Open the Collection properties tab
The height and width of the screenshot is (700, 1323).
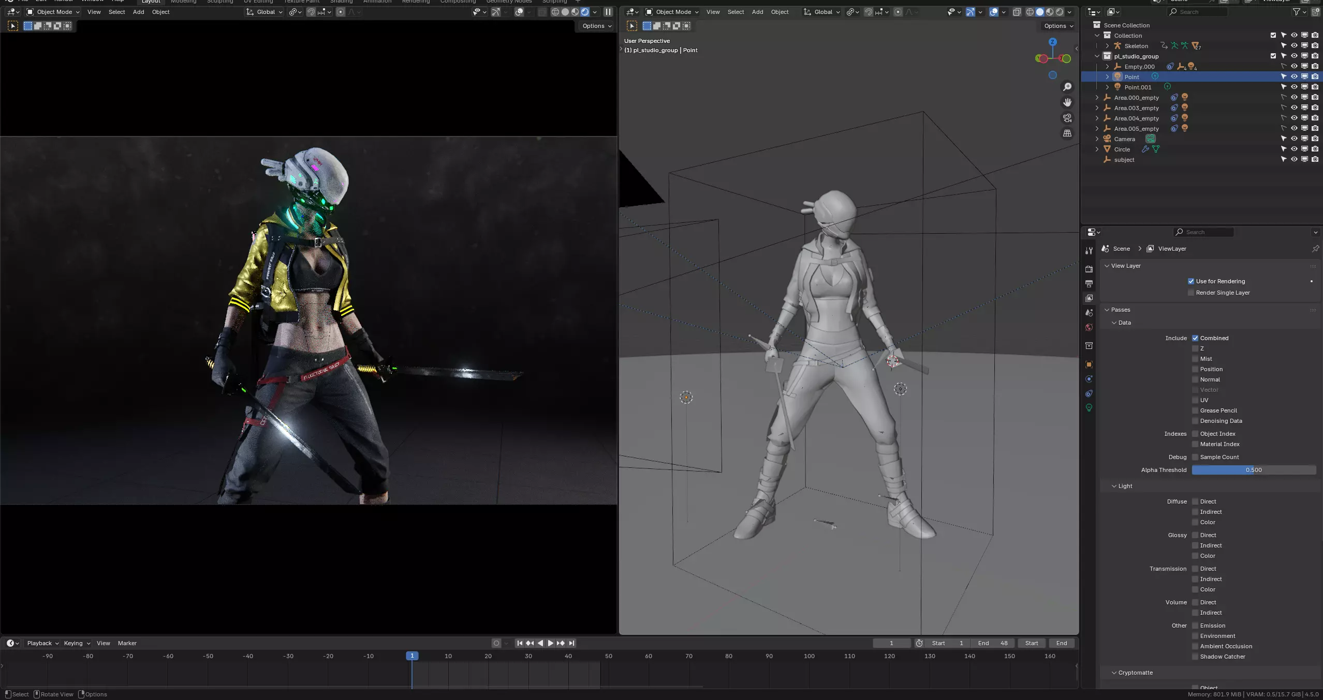click(x=1089, y=345)
